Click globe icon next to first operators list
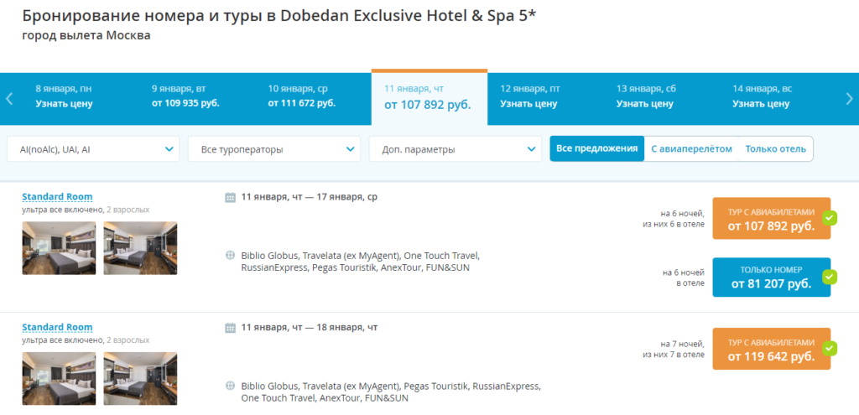Screen dimensions: 859x415 click(x=230, y=256)
